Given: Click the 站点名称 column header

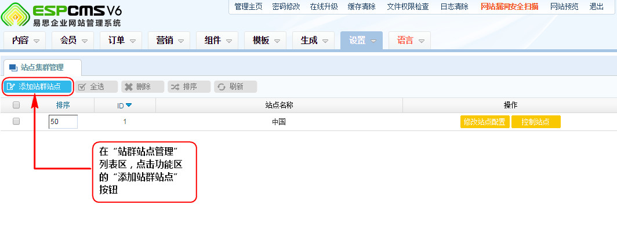Looking at the screenshot, I should [x=279, y=105].
